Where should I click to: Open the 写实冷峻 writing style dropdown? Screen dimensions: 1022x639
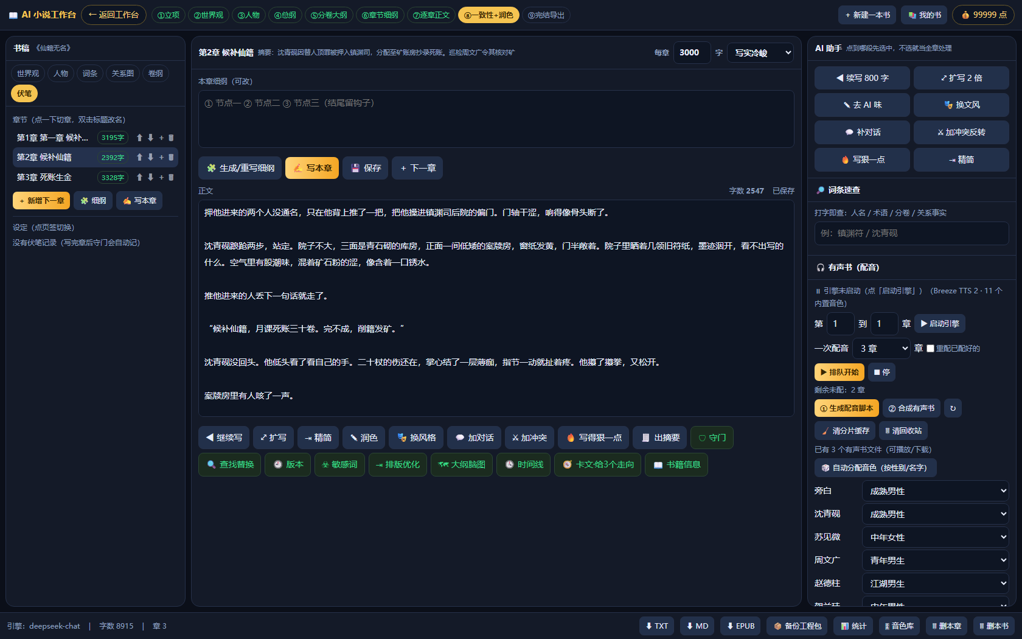[x=760, y=53]
